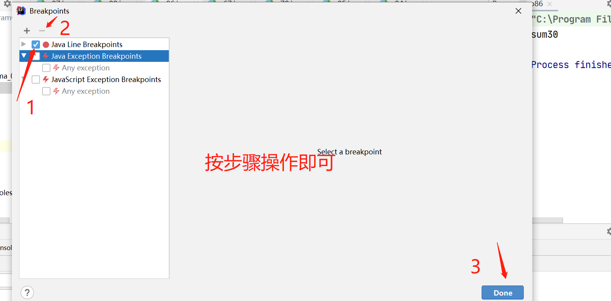
Task: Close the Breakpoints dialog with the X
Action: [x=518, y=11]
